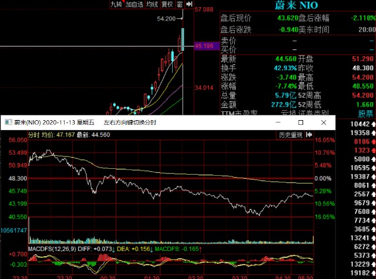Click the 54.200 high price marker
376x279 pixels.
[x=167, y=19]
